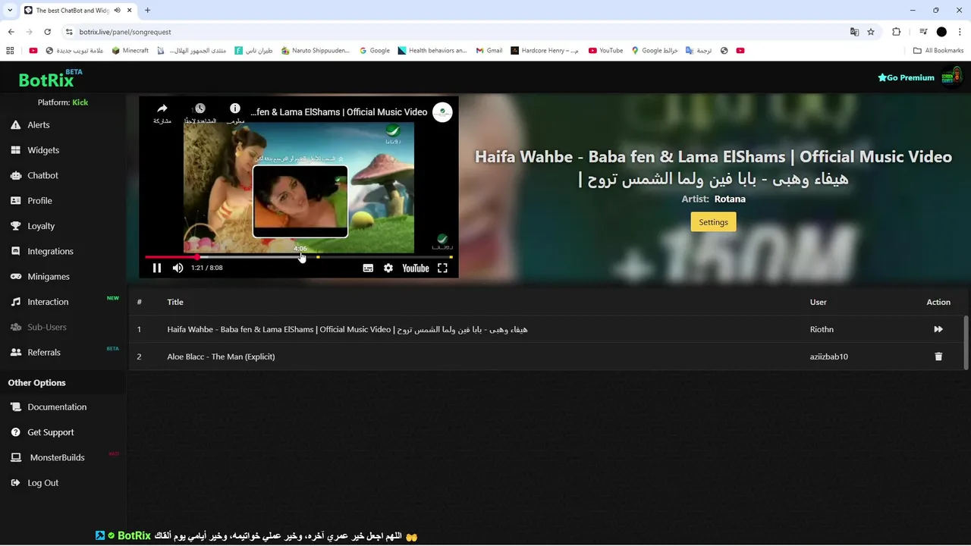This screenshot has height=546, width=971.
Task: Open the tab search dropdown
Action: pos(9,10)
